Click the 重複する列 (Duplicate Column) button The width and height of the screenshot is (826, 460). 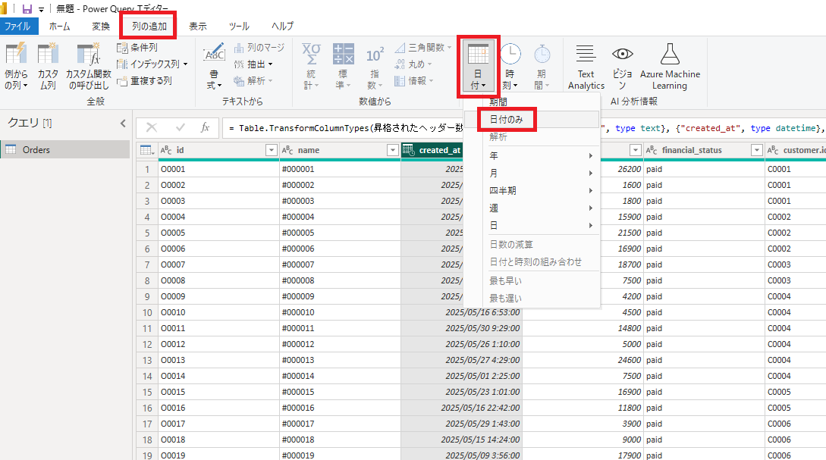click(144, 80)
